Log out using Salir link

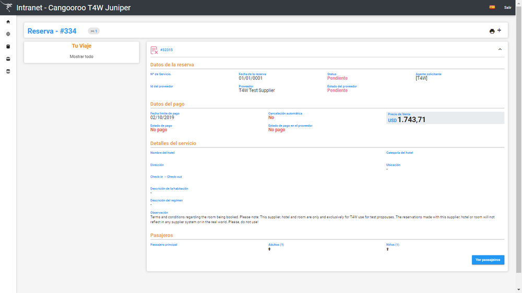tap(508, 7)
